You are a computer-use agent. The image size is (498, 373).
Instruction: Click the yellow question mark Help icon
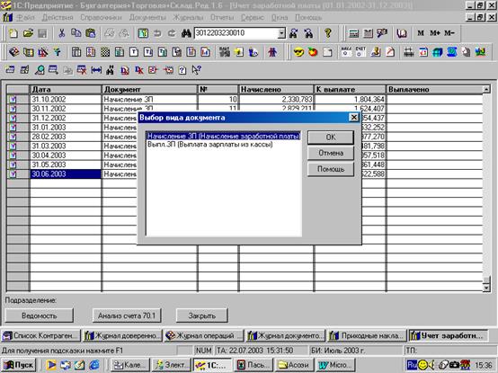328,33
